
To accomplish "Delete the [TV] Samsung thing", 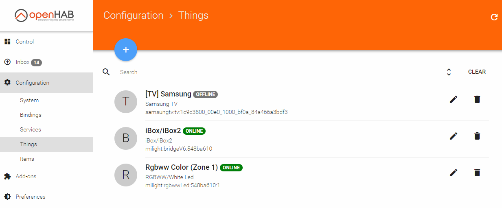I will pyautogui.click(x=477, y=99).
